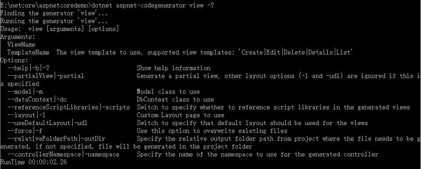The height and width of the screenshot is (169, 421).
Task: Click the 'ViewName' argument text
Action: pyautogui.click(x=21, y=44)
